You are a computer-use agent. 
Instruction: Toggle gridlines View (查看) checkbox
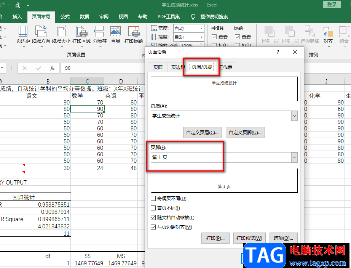[x=214, y=37]
